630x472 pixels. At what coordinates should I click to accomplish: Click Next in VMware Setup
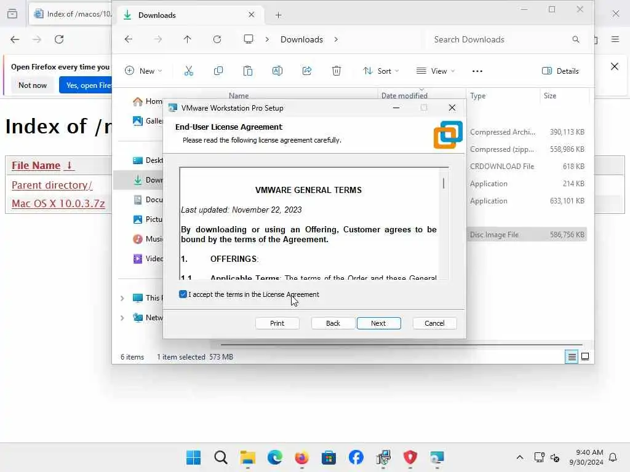click(378, 323)
